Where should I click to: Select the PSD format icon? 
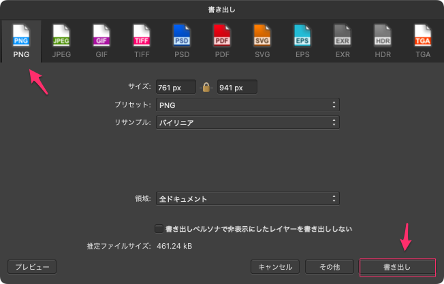(182, 40)
